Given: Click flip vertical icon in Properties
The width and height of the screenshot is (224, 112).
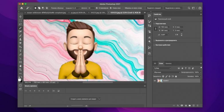Looking at the screenshot, I should pyautogui.click(x=181, y=35).
